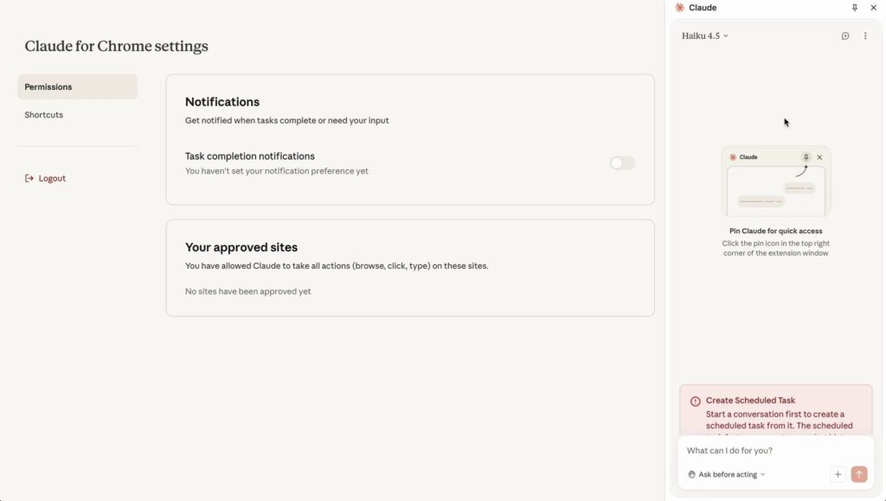Start a new chat in Claude panel
This screenshot has height=501, width=886.
pos(845,36)
